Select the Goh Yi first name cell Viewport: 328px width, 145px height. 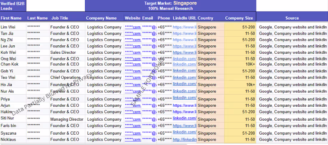[13, 71]
